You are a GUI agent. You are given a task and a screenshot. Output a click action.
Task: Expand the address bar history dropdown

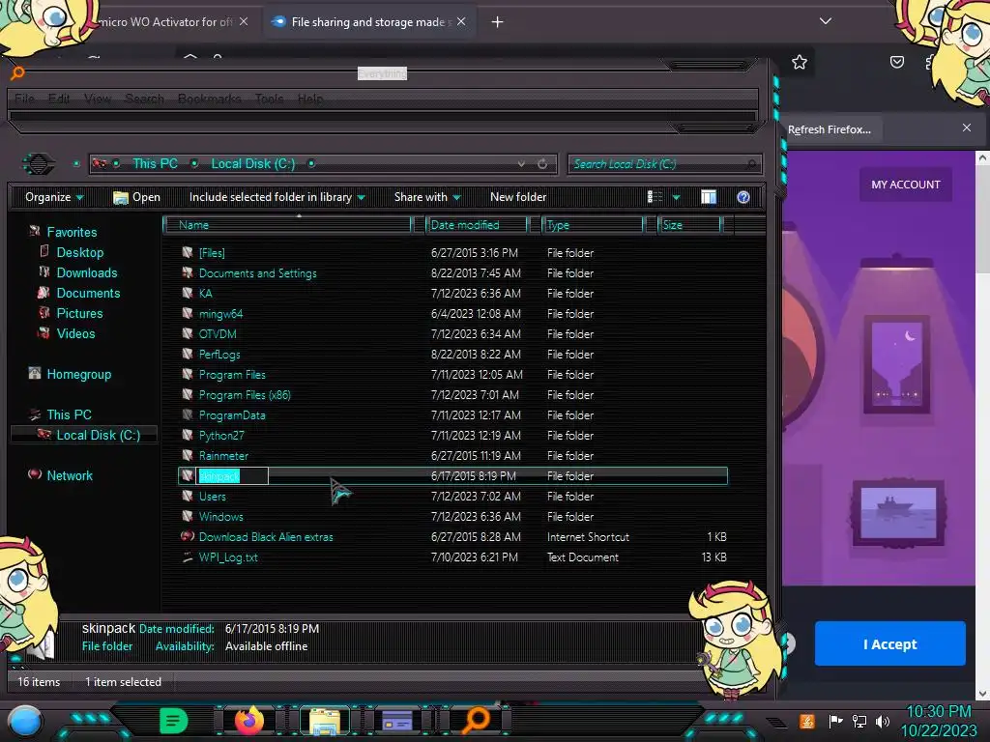[x=521, y=164]
